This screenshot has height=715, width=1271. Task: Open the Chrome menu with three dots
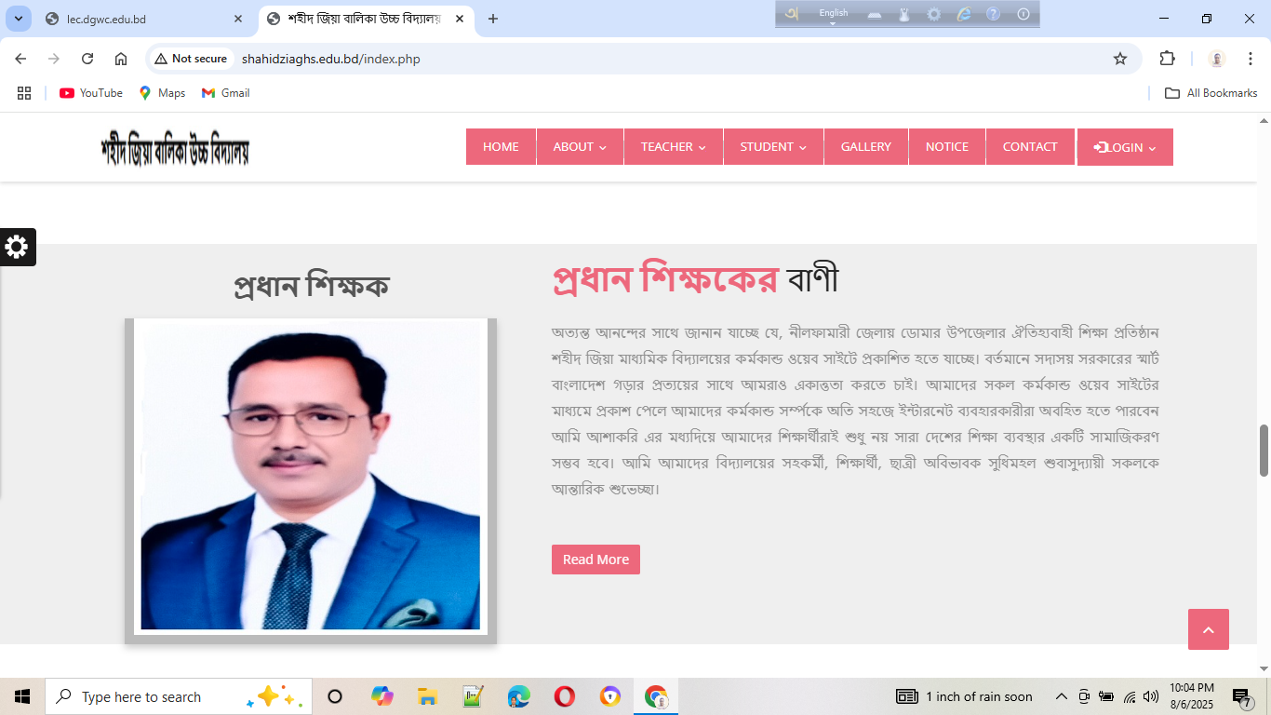[x=1251, y=59]
